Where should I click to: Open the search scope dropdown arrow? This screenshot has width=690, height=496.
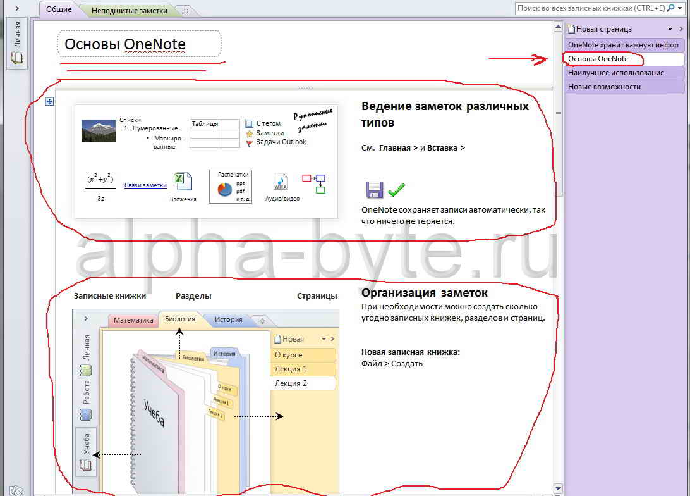click(681, 8)
